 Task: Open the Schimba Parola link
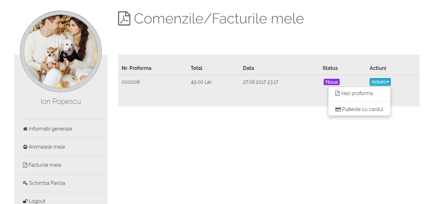coord(47,183)
